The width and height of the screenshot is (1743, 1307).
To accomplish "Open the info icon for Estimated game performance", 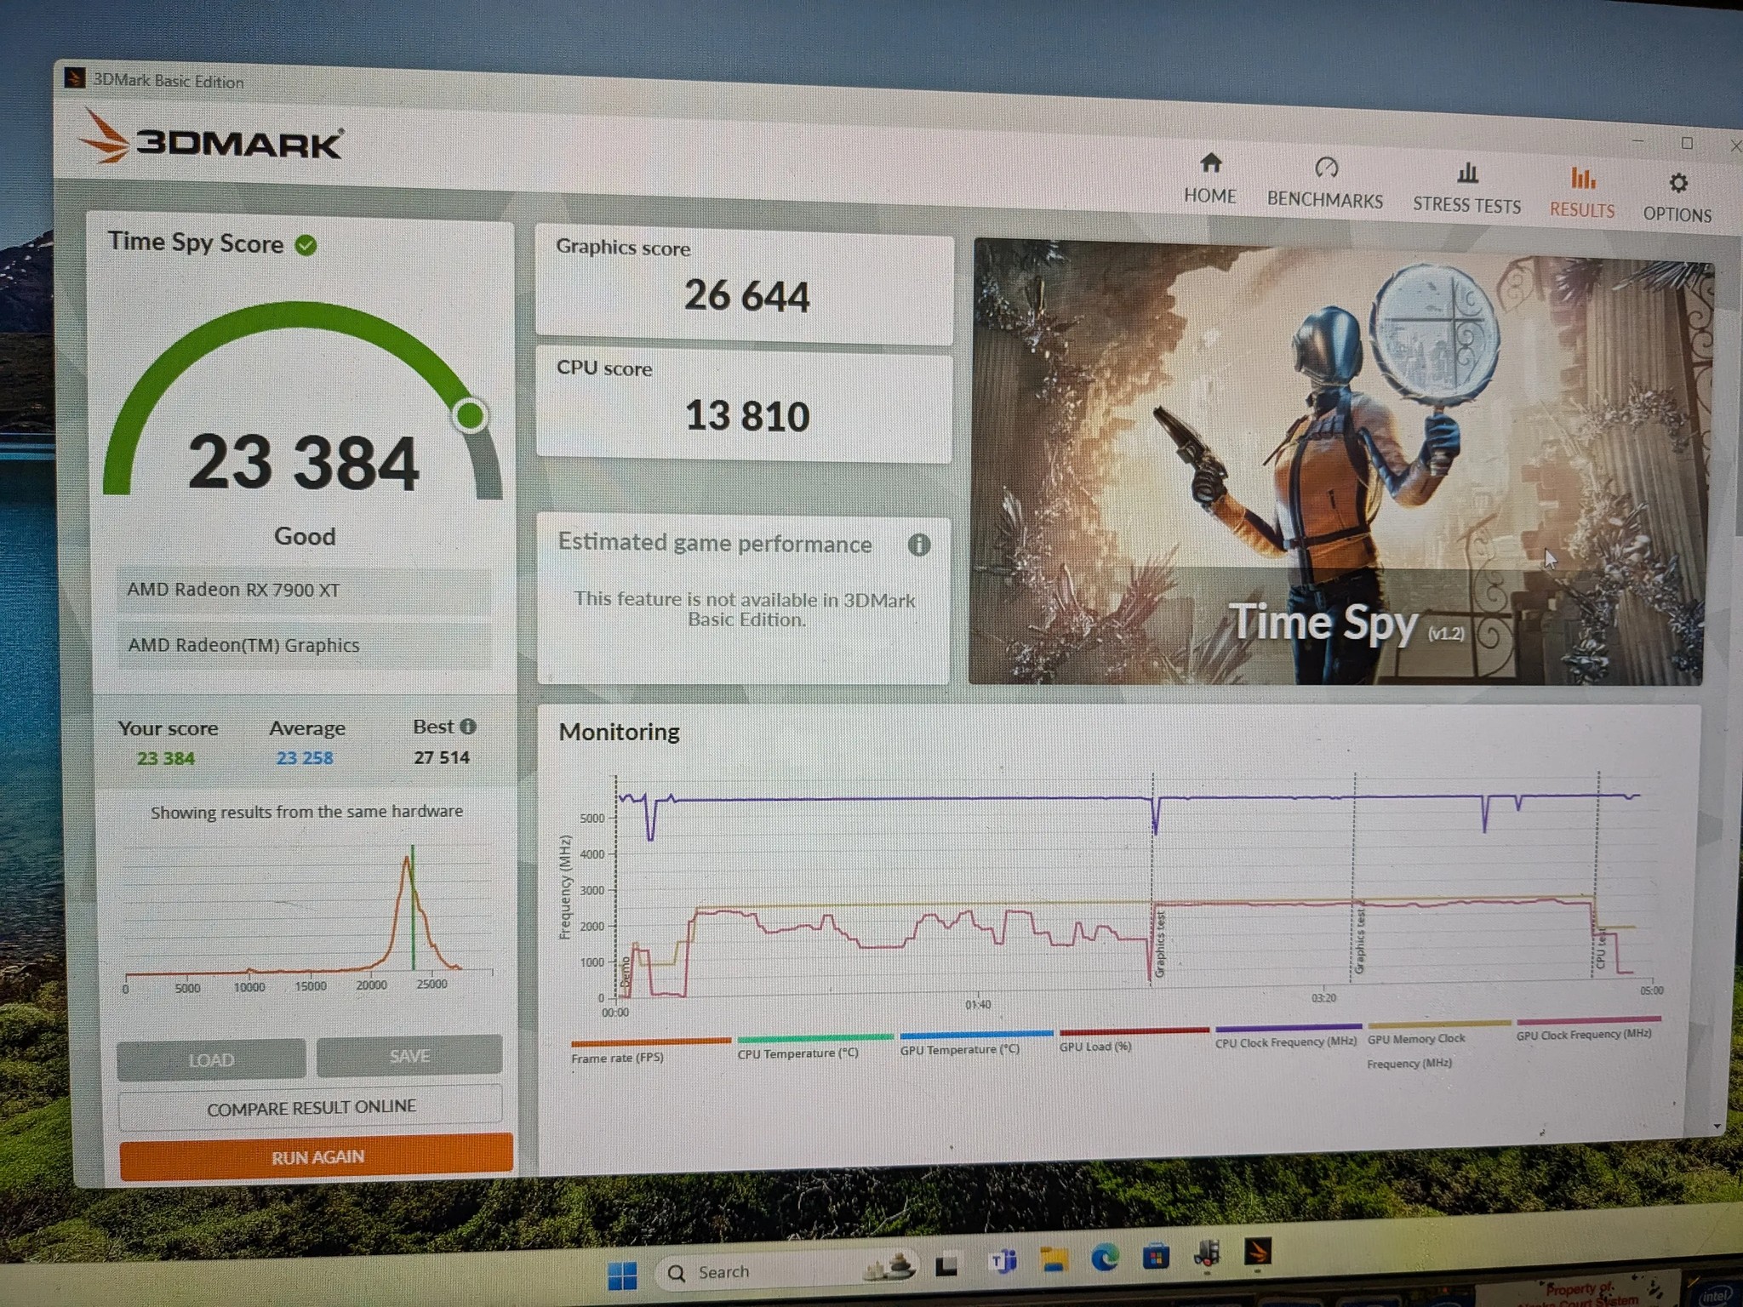I will click(918, 545).
